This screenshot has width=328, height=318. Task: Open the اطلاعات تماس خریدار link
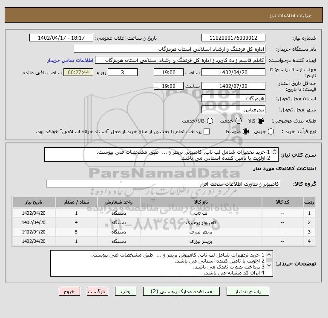(70, 60)
